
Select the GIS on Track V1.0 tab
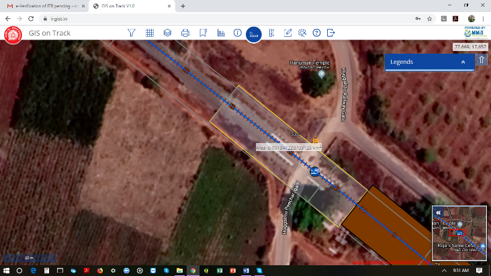pyautogui.click(x=131, y=6)
